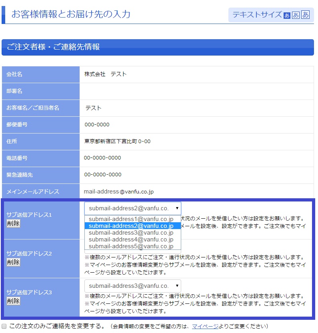Open the マイページ link
The image size is (318, 333).
tap(205, 326)
